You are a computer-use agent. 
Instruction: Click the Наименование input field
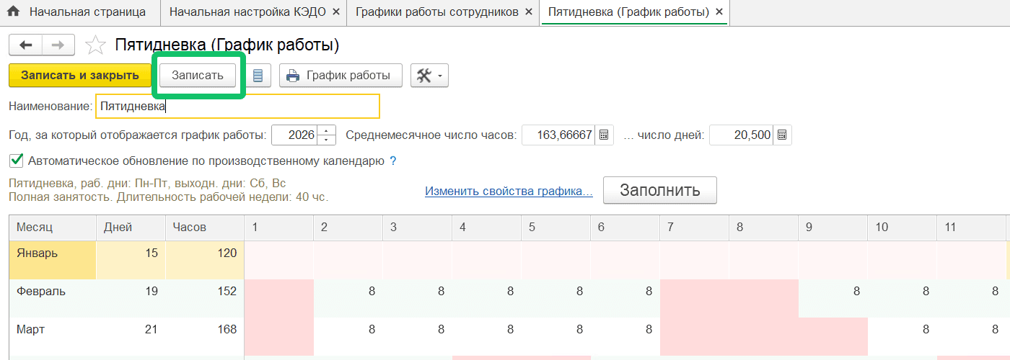pos(237,106)
